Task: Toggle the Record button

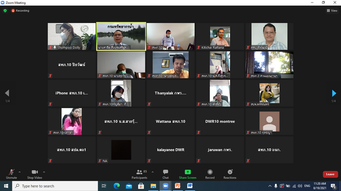Action: (210, 174)
